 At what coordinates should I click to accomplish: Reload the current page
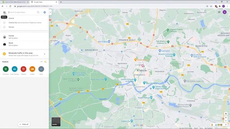(10, 6)
